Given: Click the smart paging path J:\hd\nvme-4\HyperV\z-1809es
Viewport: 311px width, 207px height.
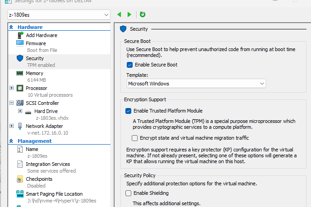Looking at the screenshot, I should click(x=62, y=201).
